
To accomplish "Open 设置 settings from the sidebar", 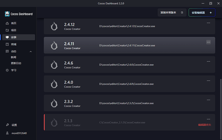I will pyautogui.click(x=14, y=125).
